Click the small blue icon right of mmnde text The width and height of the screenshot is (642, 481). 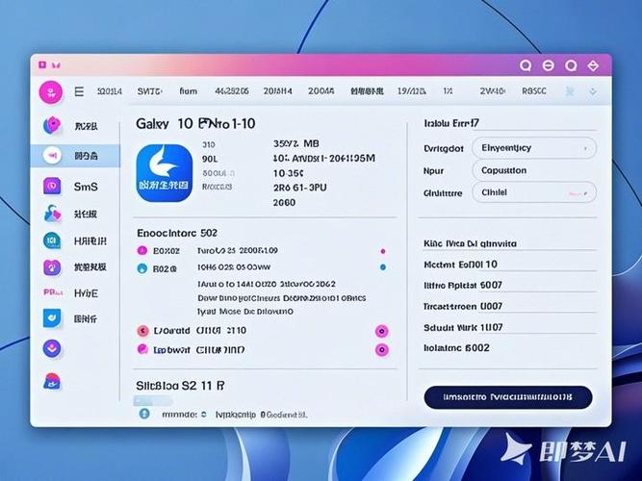coord(203,415)
